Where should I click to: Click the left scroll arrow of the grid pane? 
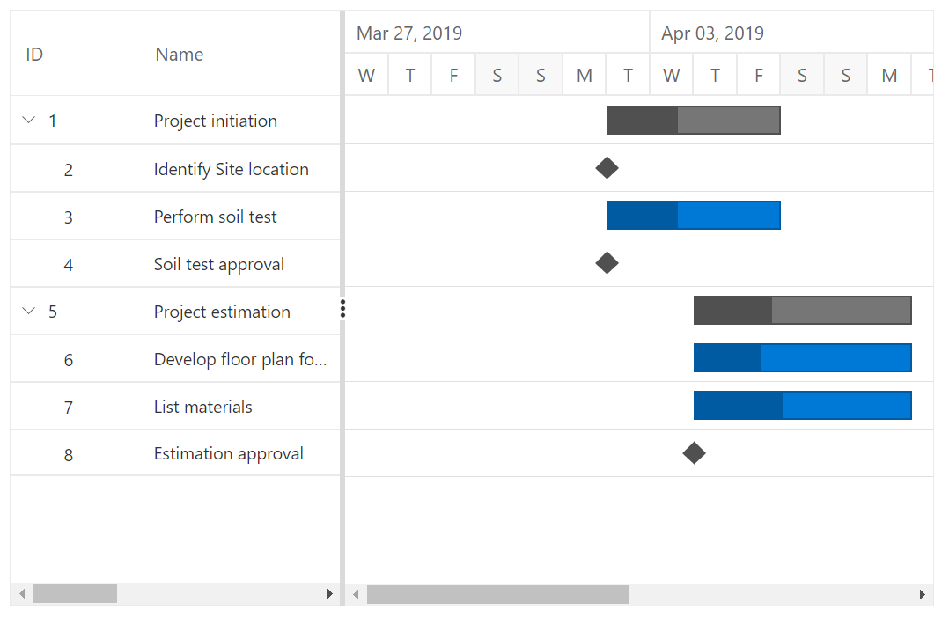[x=20, y=594]
